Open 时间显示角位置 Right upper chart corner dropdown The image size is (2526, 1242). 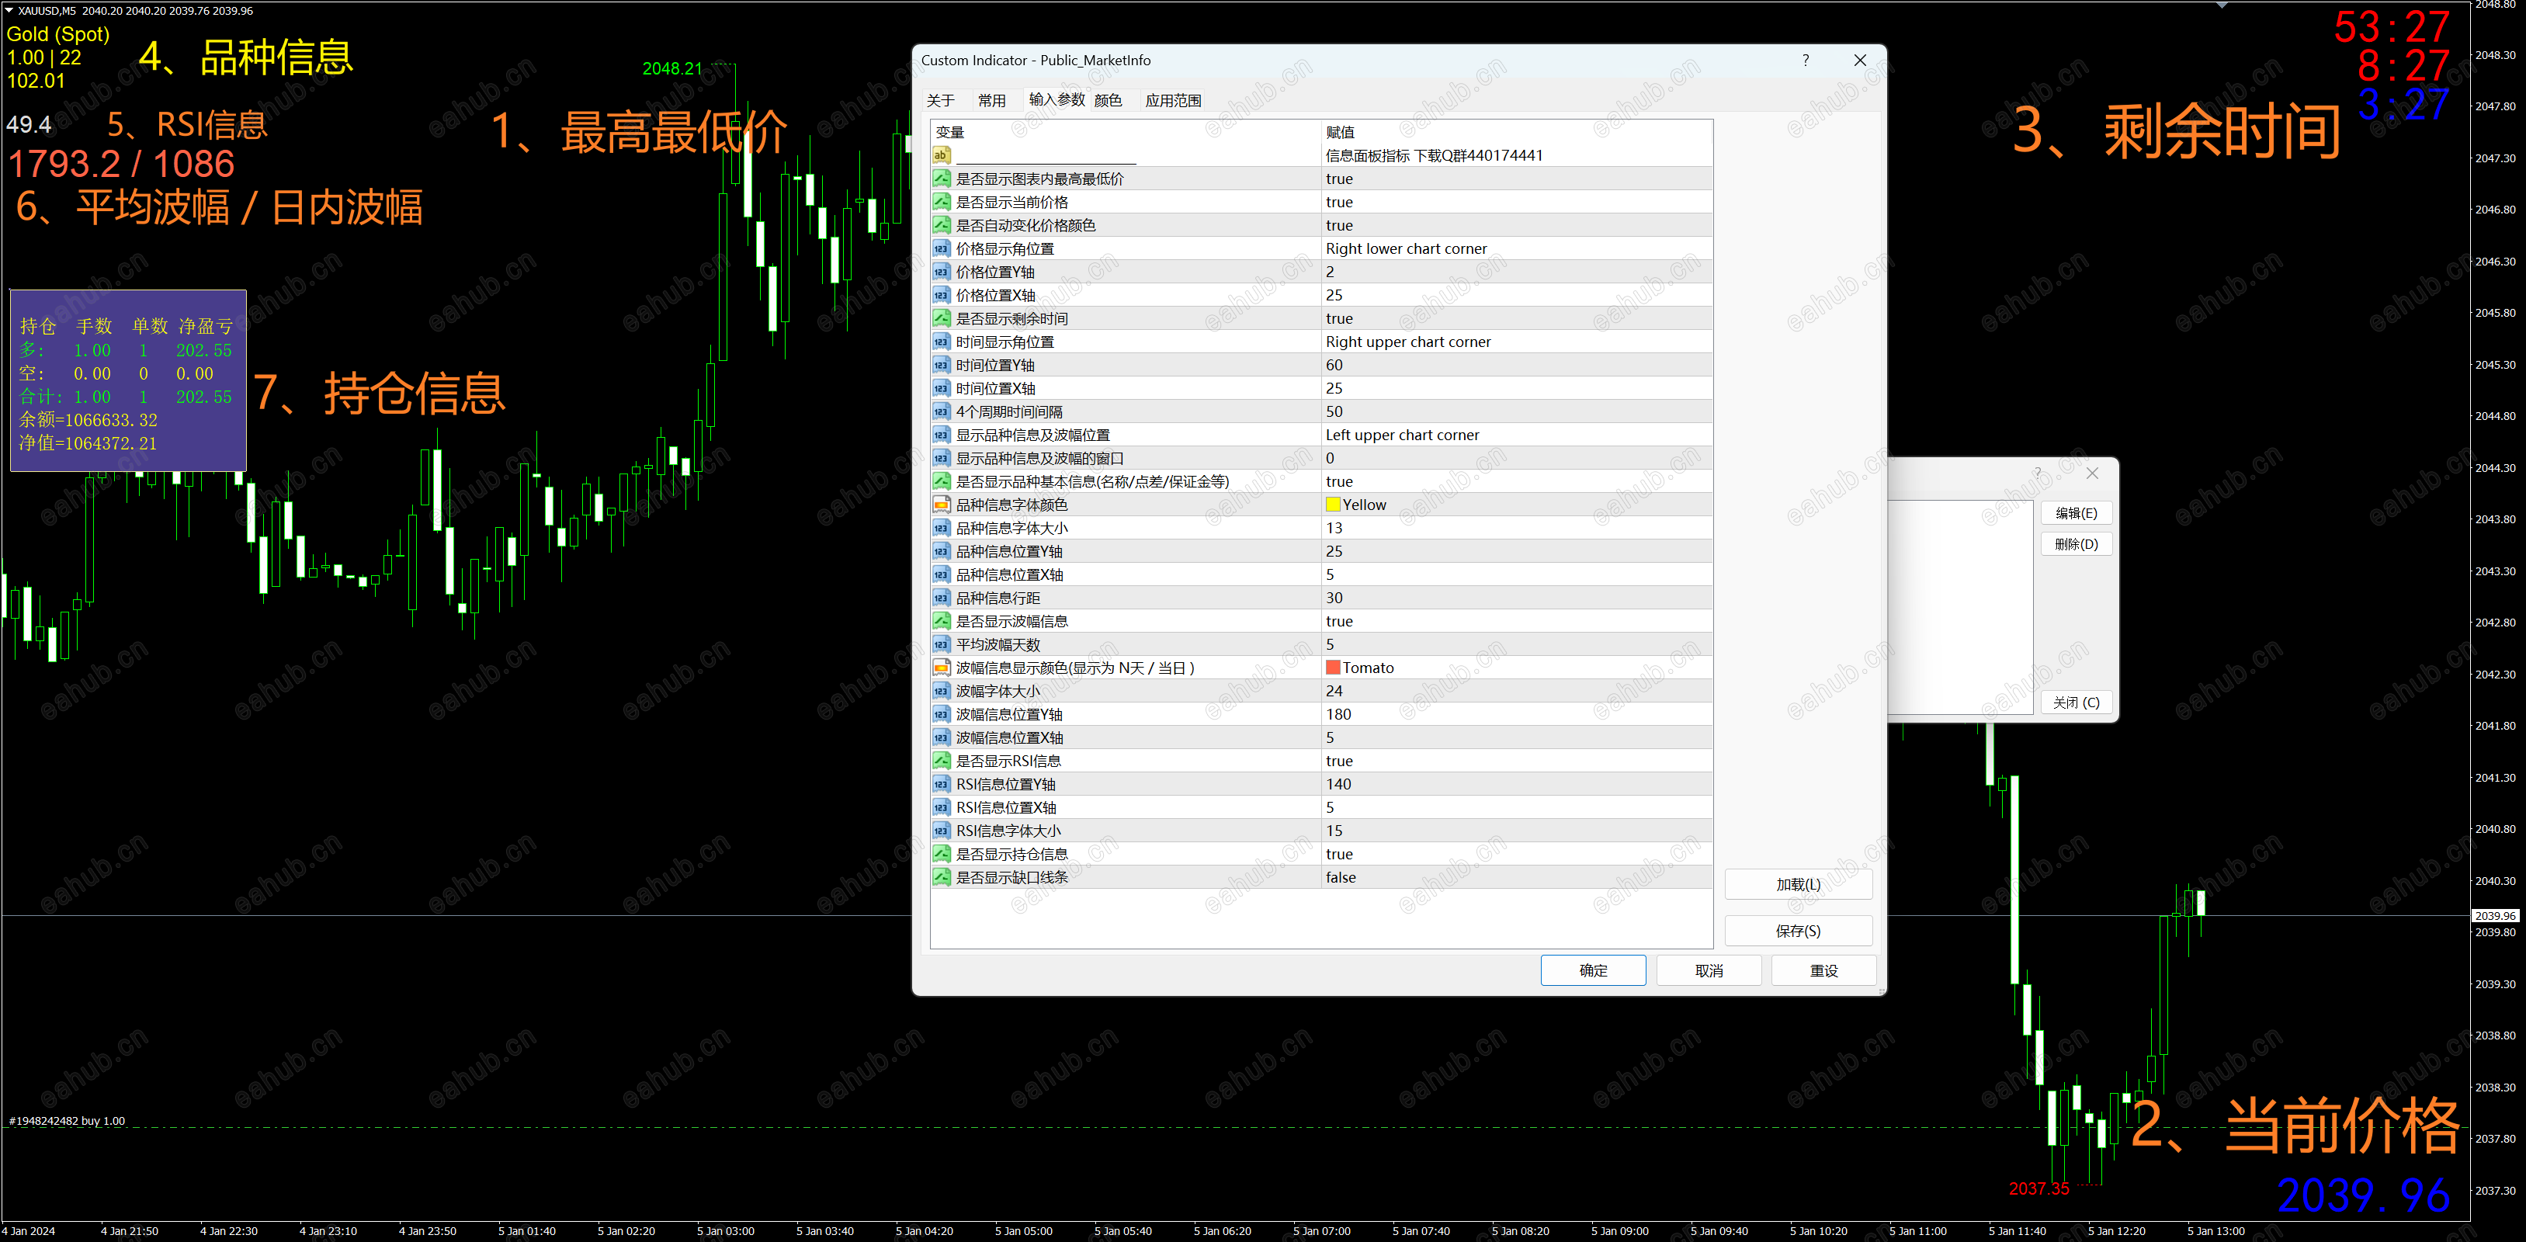pos(1407,342)
